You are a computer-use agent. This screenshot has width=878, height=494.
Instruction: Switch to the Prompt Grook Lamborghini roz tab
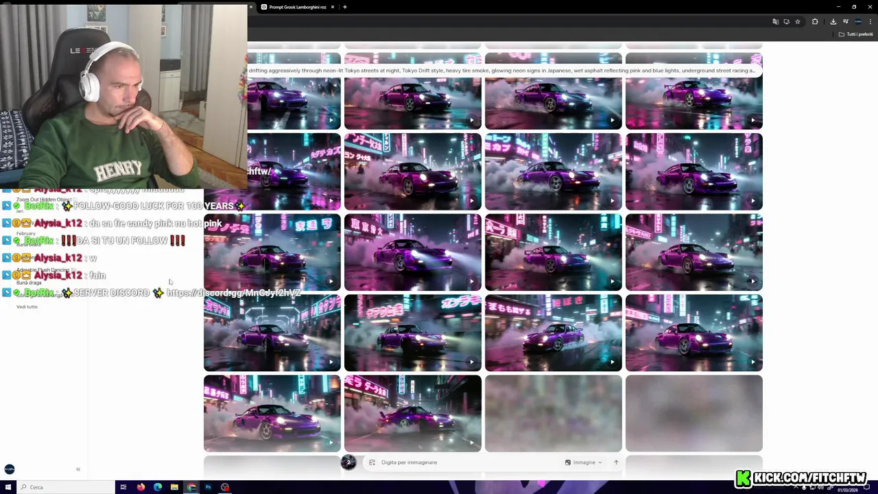(298, 7)
